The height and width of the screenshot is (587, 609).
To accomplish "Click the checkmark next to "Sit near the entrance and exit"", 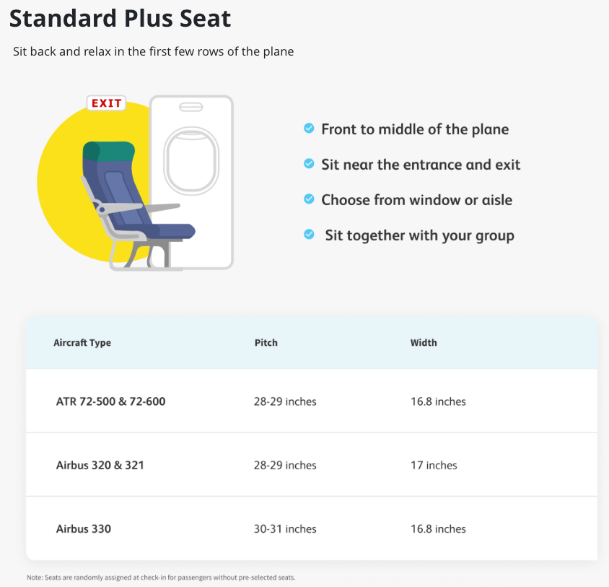I will [309, 164].
